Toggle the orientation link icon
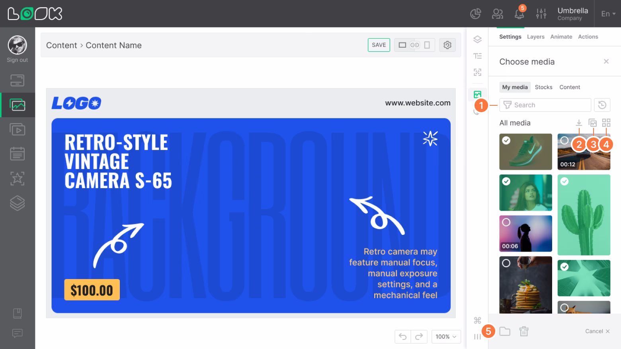This screenshot has height=349, width=621. click(x=415, y=45)
